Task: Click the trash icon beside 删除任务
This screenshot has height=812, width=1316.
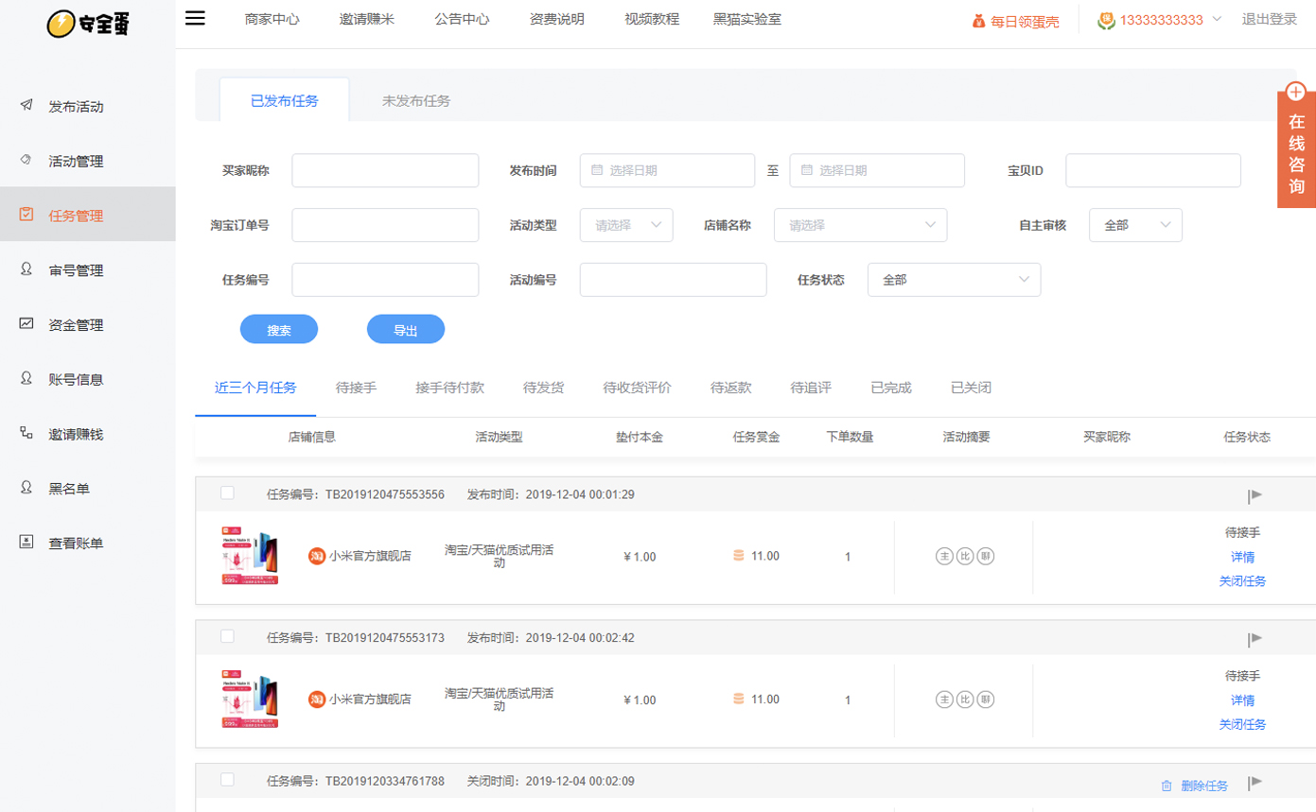Action: (1167, 786)
